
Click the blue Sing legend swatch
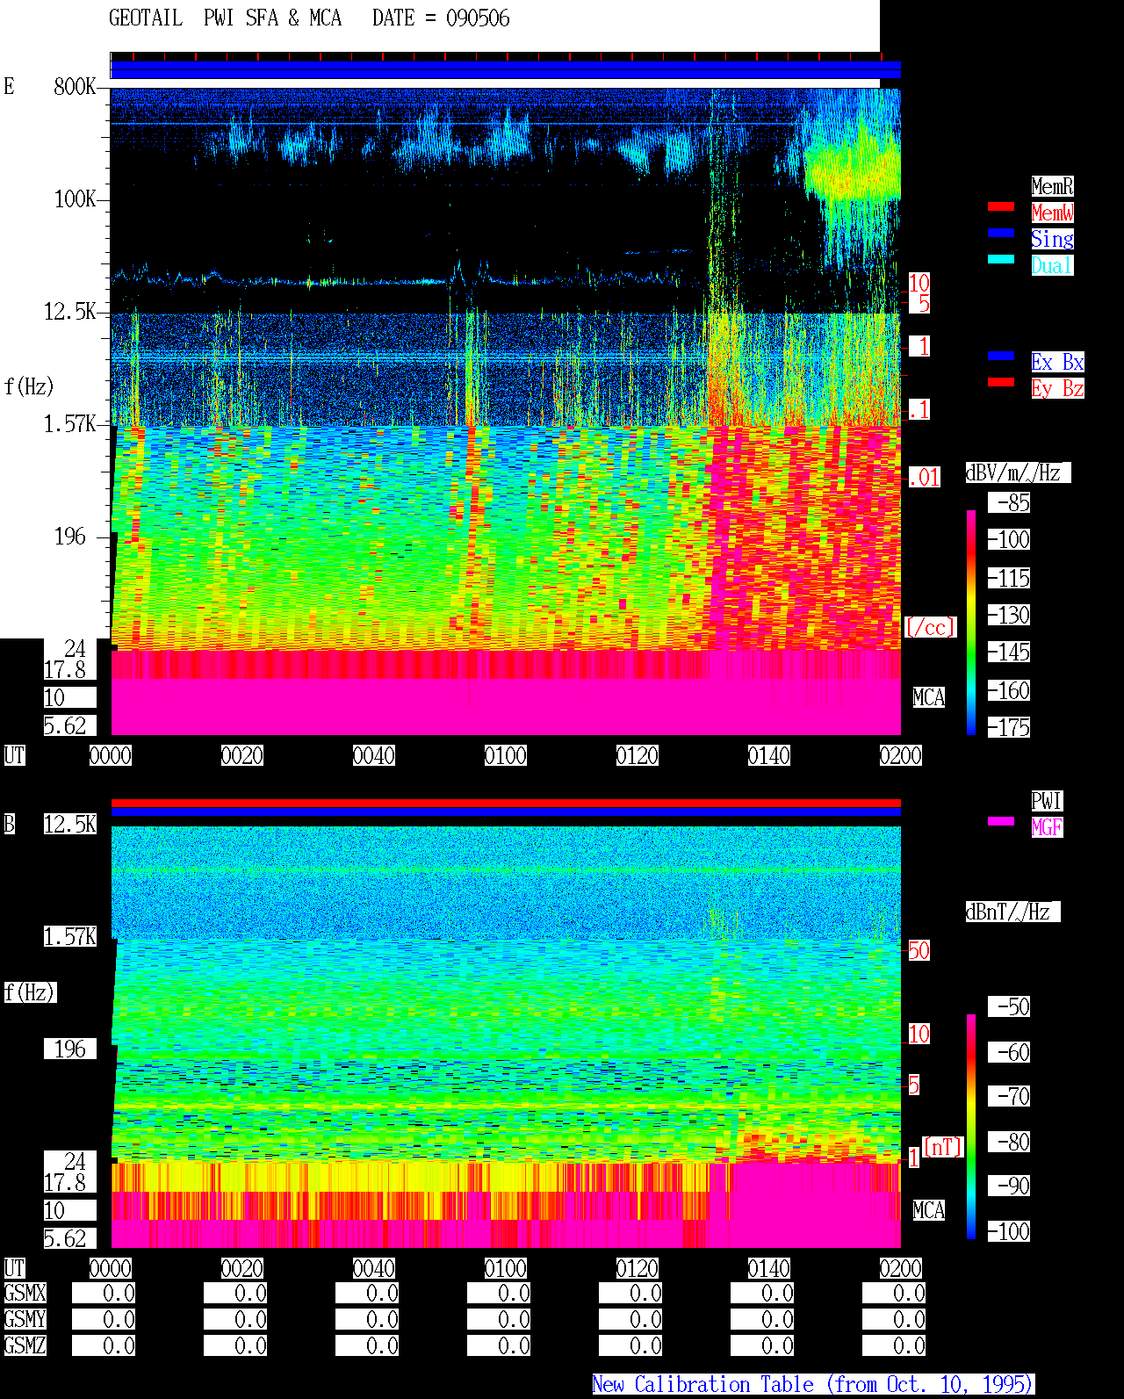1001,233
